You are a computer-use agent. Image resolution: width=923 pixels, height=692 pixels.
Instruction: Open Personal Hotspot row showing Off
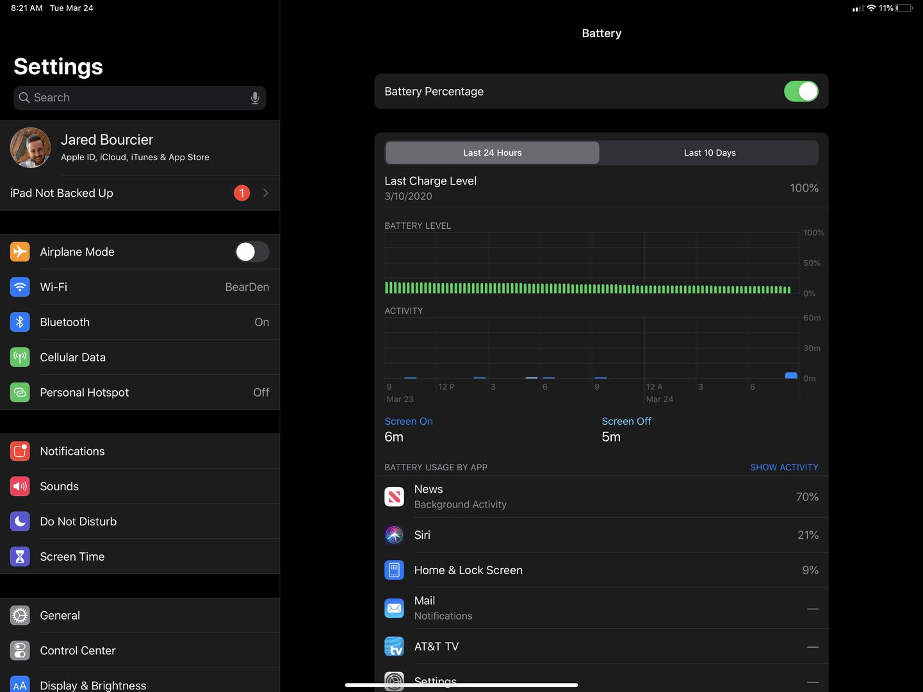[x=140, y=392]
